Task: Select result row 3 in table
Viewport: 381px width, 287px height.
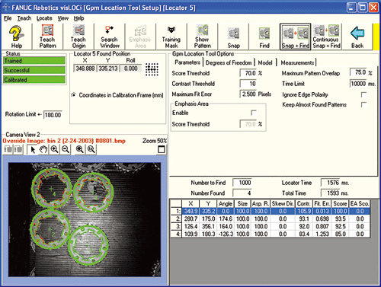Action: tap(270, 226)
